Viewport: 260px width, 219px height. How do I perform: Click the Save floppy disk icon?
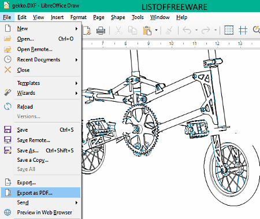click(x=8, y=129)
